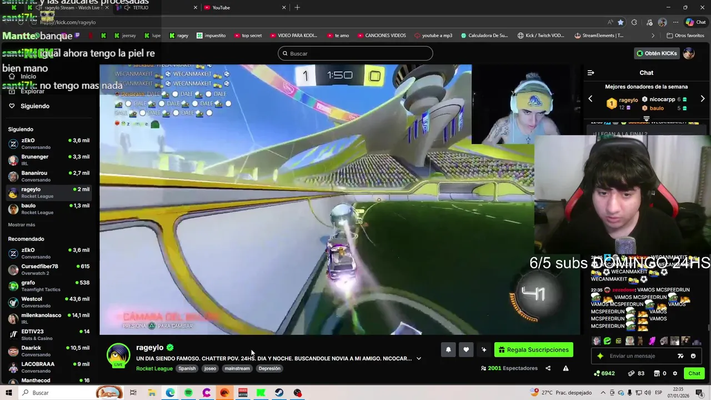Show next weekly donors with right arrow
Screen dimensions: 711x400
click(703, 99)
